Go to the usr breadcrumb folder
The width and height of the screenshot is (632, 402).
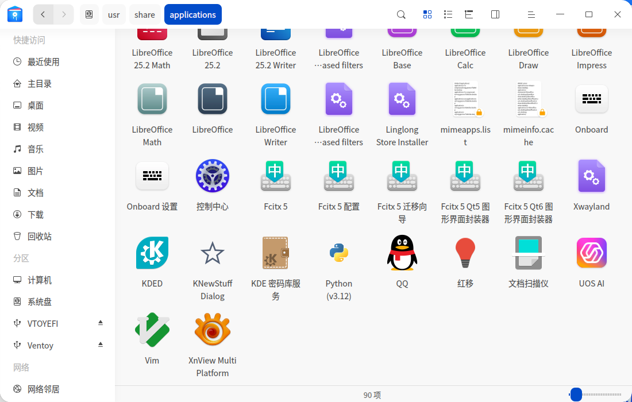click(114, 14)
